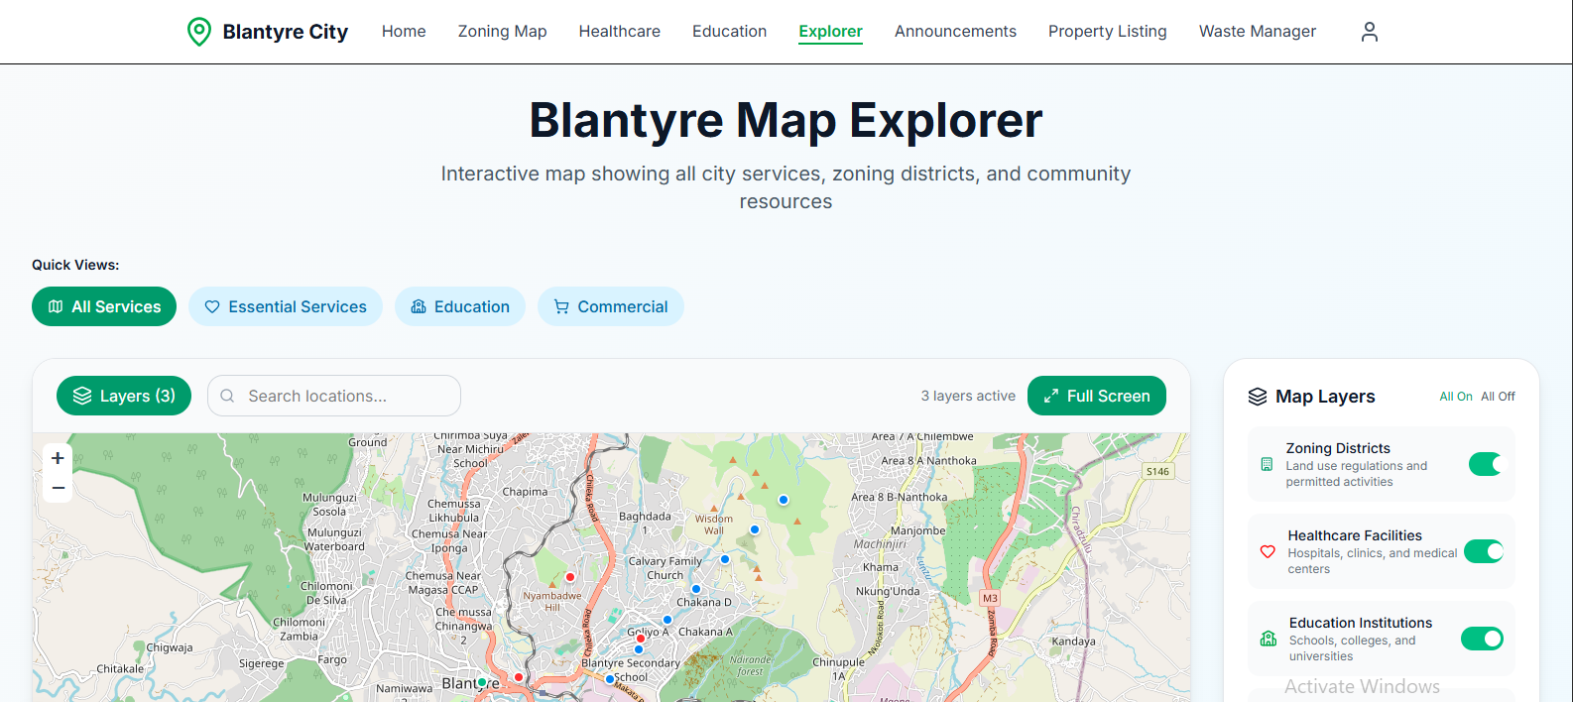Image resolution: width=1573 pixels, height=702 pixels.
Task: Click the 'Quick Views:' label
Action: (x=75, y=265)
